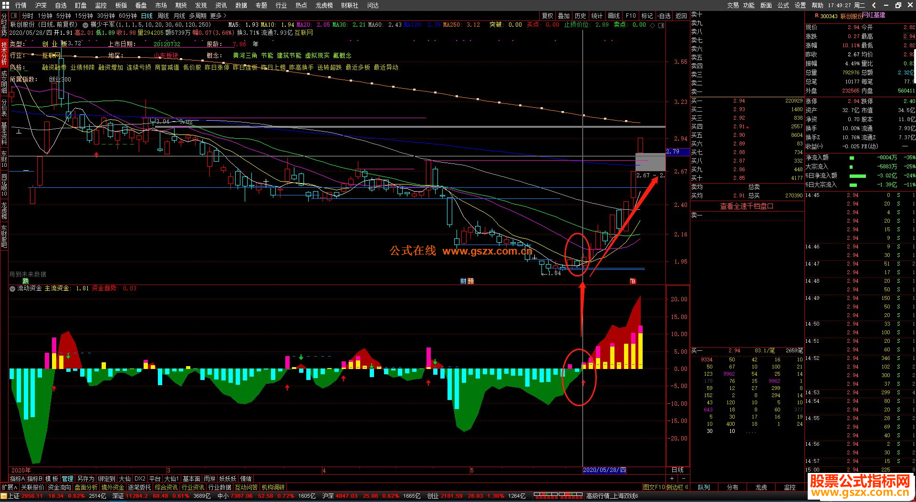Screen dimensions: 916x502
Task: Click the 预 marker on the chart bottom
Action: [470, 281]
